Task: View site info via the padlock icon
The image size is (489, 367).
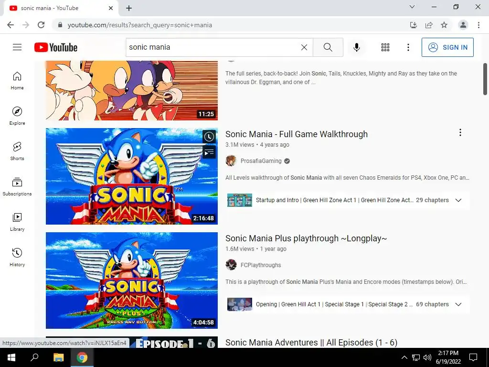Action: [x=60, y=25]
